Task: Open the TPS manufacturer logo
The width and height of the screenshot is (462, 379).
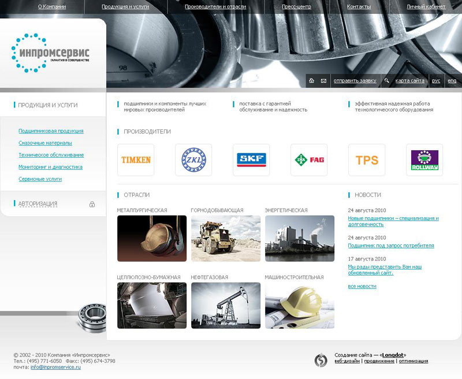Action: click(367, 160)
